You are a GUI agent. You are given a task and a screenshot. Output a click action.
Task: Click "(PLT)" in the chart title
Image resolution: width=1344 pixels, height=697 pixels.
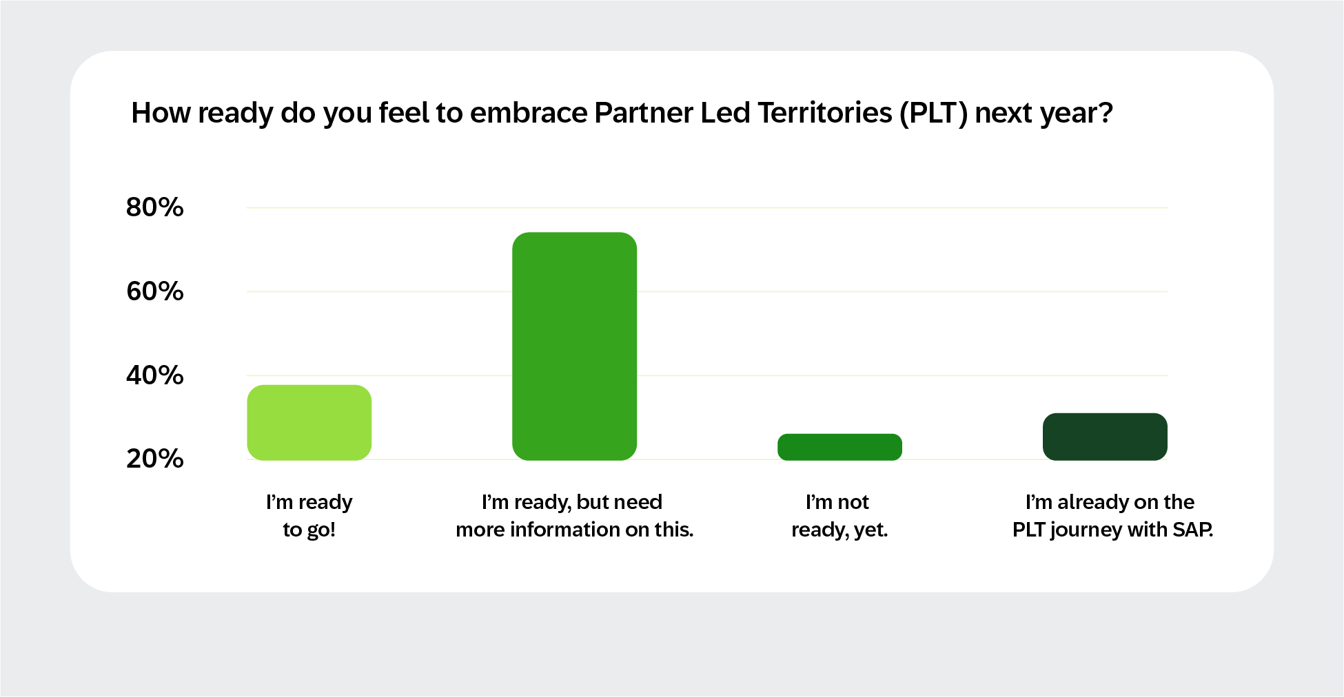tap(933, 113)
